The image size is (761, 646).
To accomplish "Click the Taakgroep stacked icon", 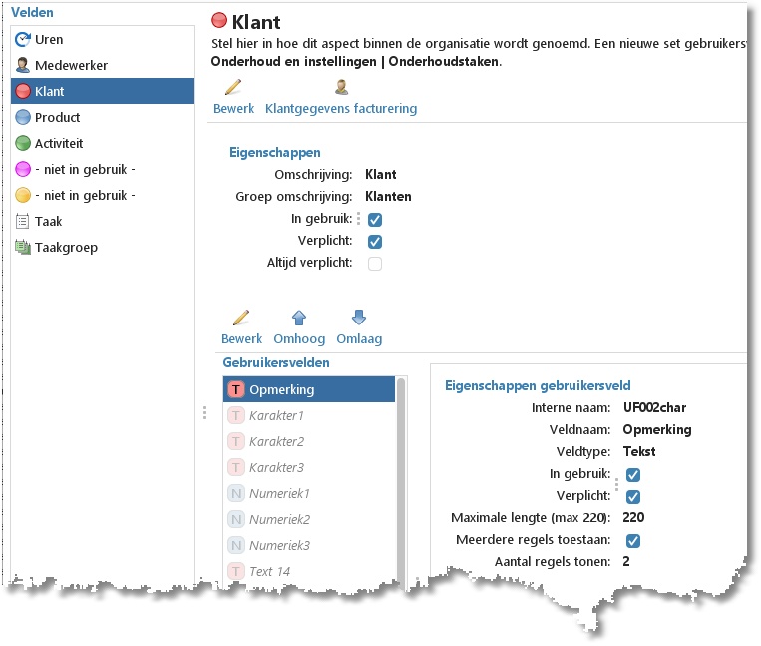I will coord(23,247).
